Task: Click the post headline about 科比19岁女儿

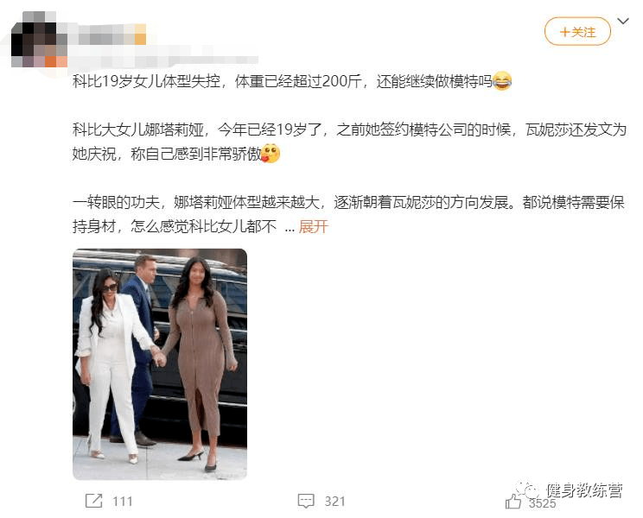Action: 292,81
